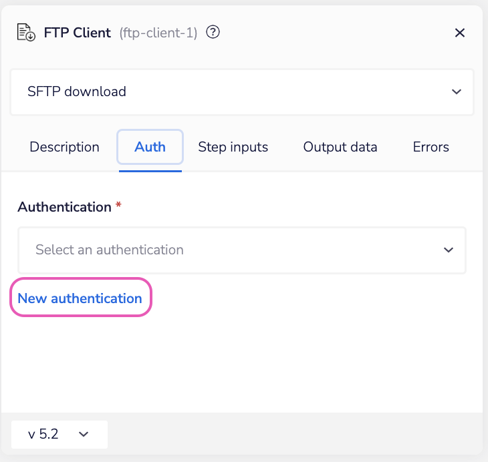Open the Output data tab

(340, 147)
